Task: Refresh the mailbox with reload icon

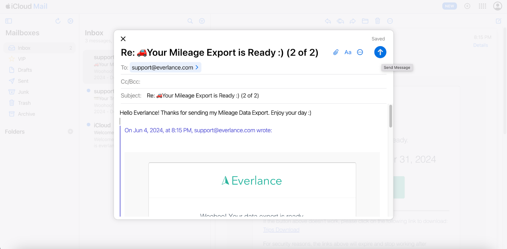Action: (x=58, y=21)
